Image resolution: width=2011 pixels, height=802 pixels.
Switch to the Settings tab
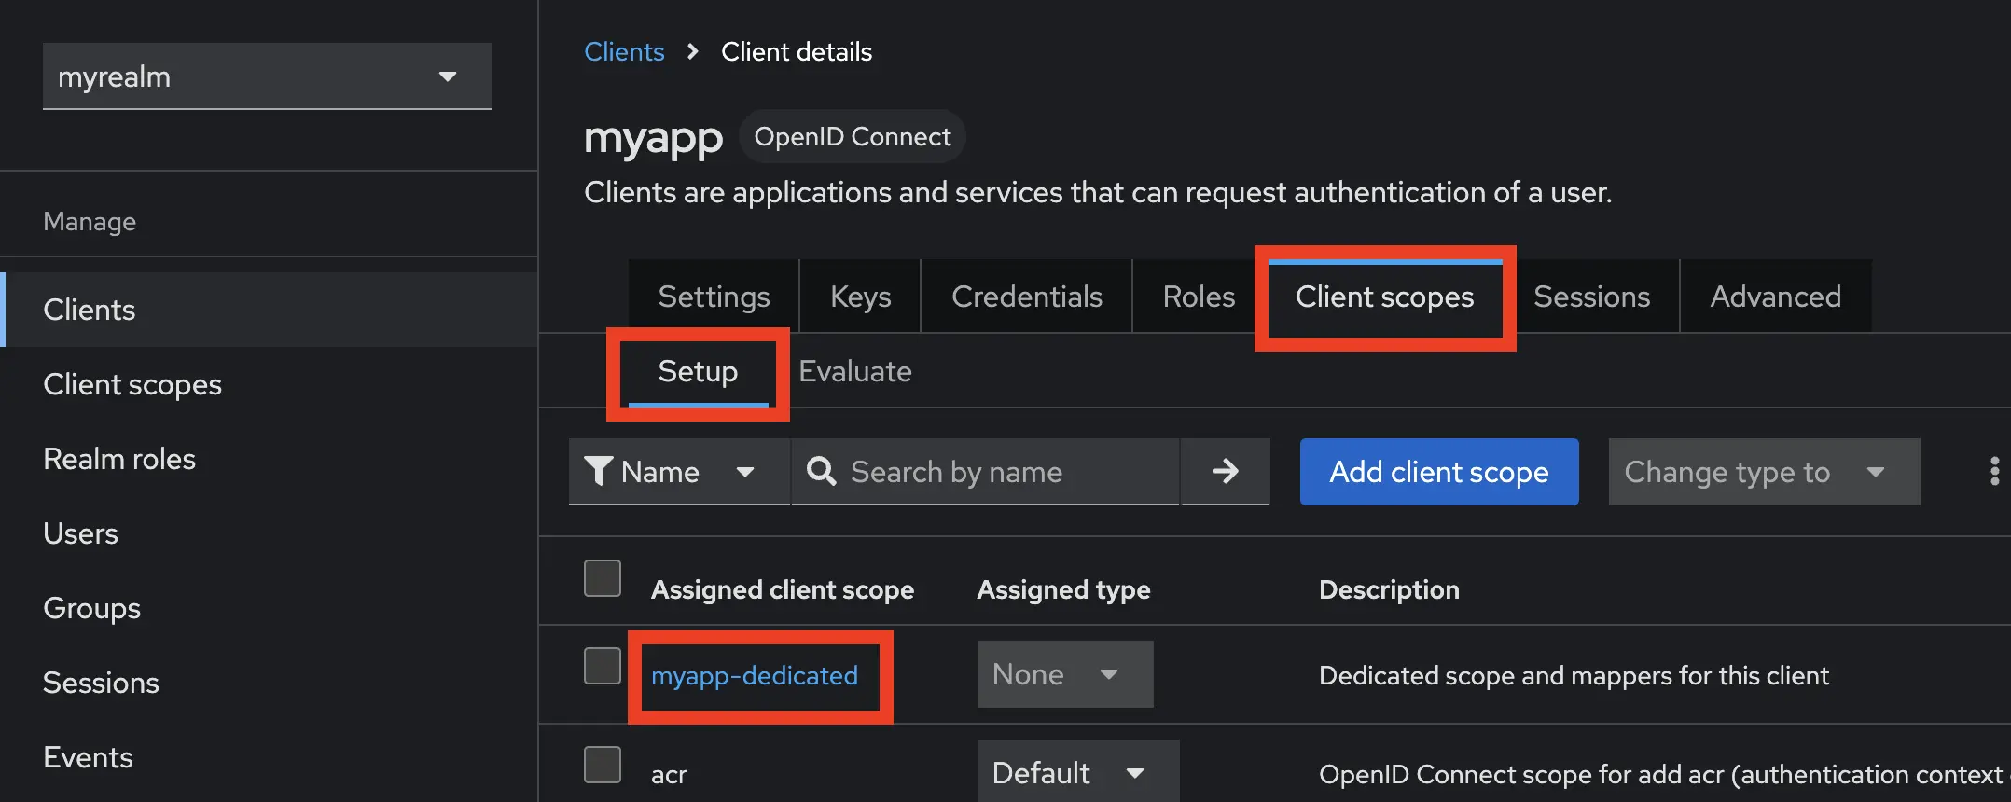point(714,297)
